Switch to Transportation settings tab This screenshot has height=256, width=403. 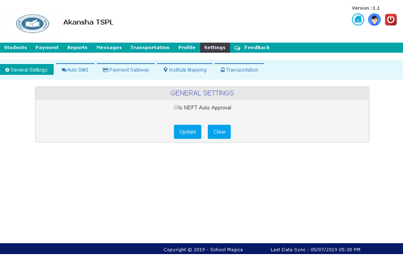point(239,70)
